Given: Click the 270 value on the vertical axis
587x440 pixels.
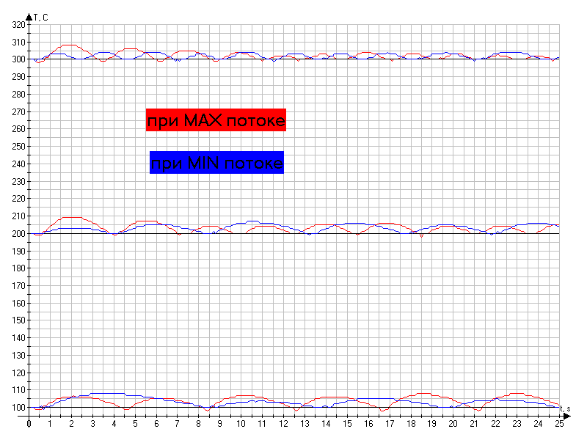Looking at the screenshot, I should coord(18,111).
